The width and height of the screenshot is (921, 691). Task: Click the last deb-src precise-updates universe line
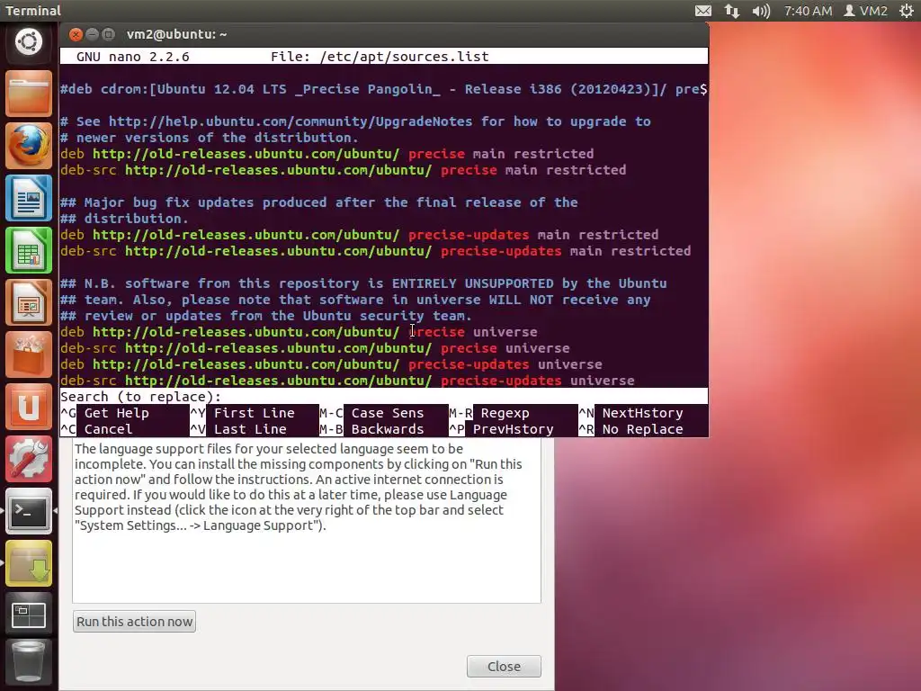point(347,381)
